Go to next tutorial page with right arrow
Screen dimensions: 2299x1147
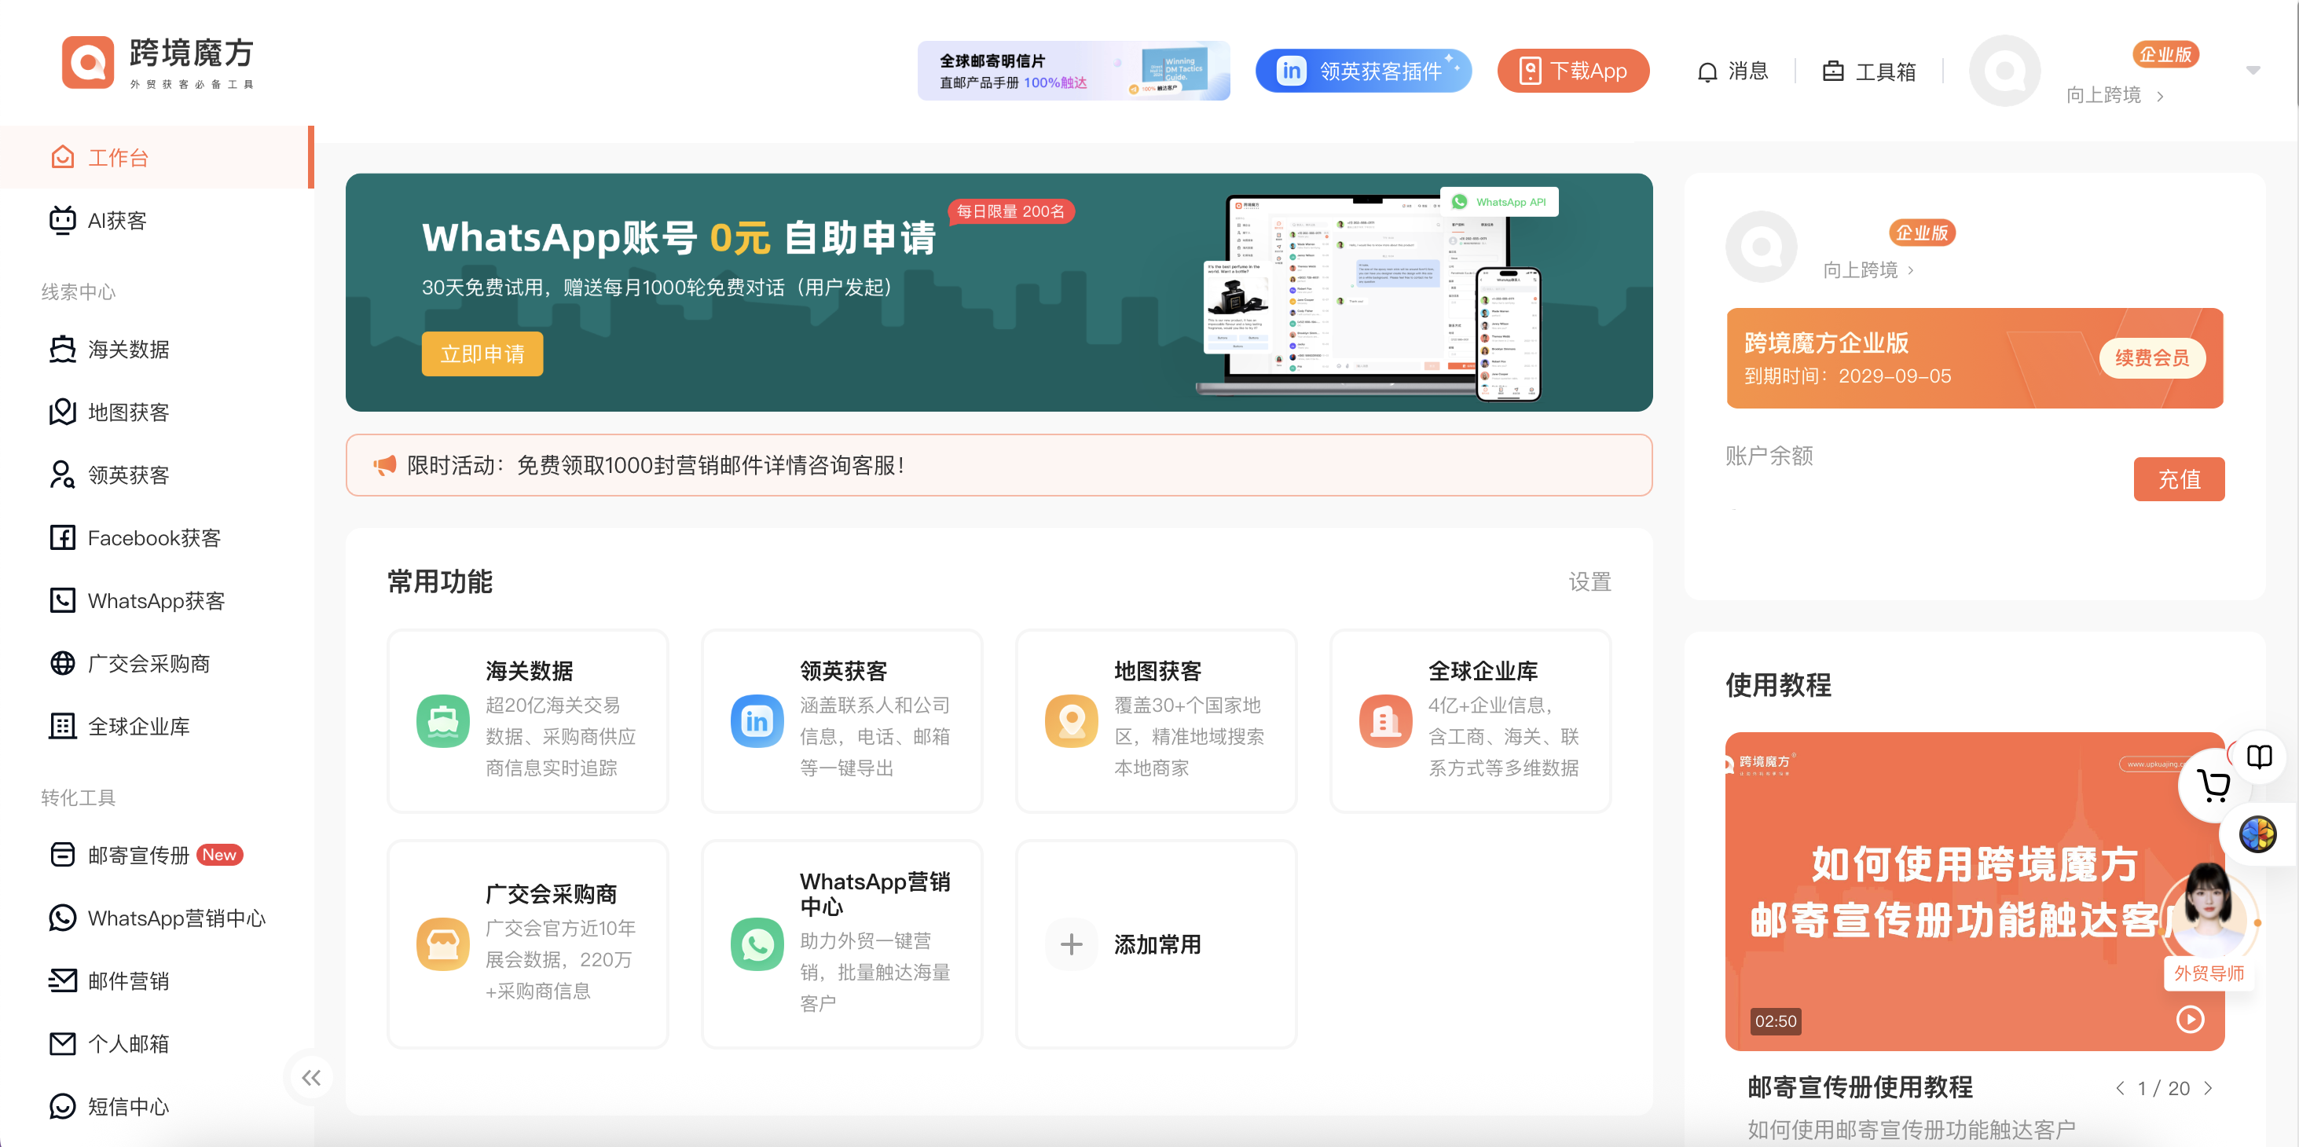point(2209,1087)
